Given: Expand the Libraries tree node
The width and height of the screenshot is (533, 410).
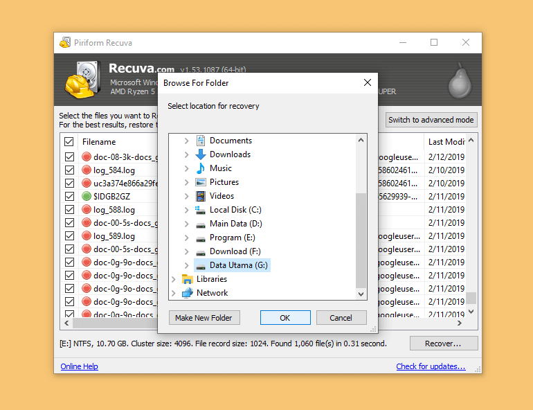Looking at the screenshot, I should (x=173, y=279).
